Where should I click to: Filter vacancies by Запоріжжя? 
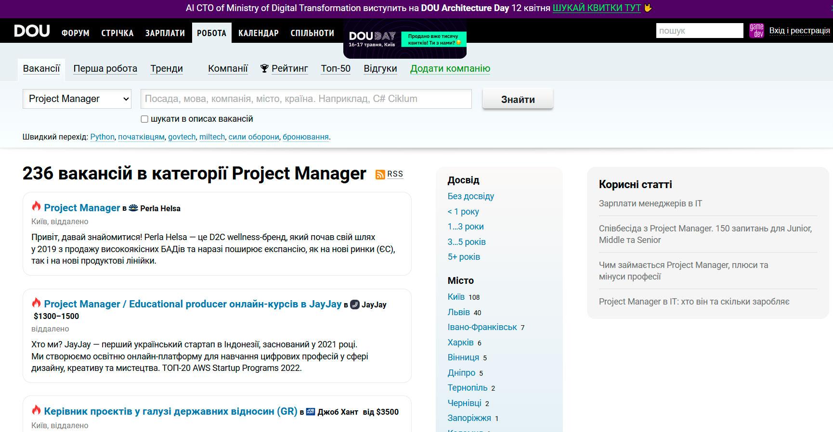[x=469, y=418]
